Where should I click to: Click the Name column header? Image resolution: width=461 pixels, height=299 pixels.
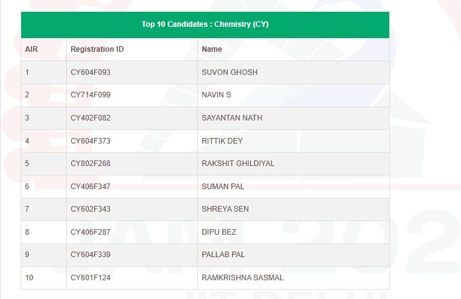point(212,49)
